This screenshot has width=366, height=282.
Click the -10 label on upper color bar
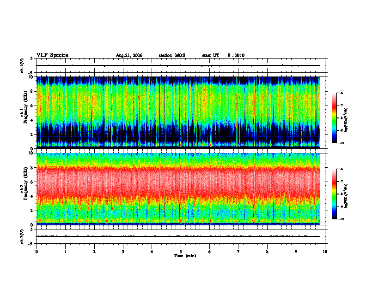click(x=342, y=143)
